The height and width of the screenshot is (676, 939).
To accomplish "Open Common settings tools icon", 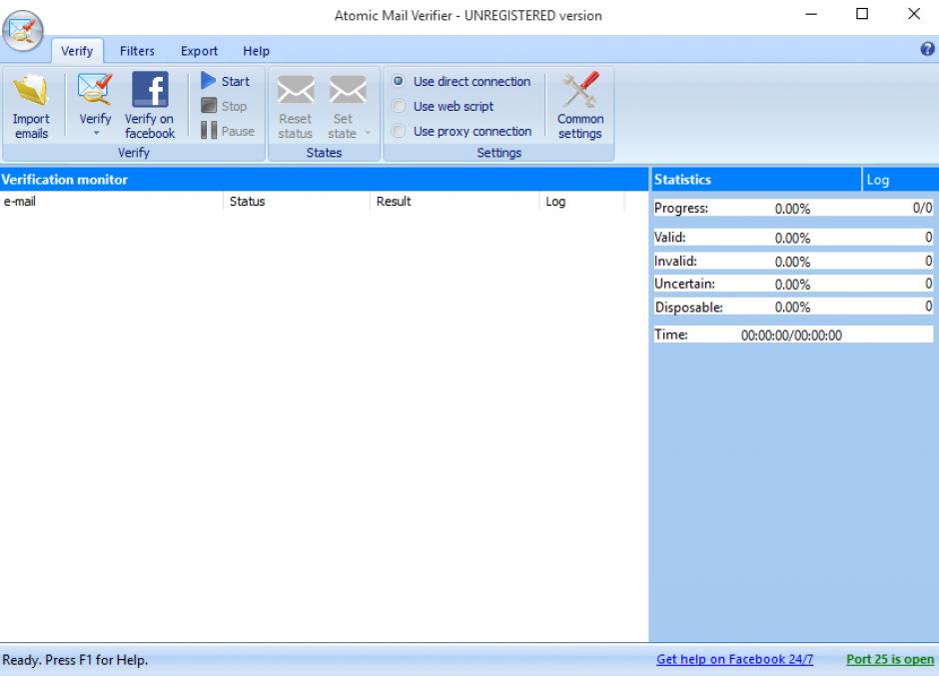I will [580, 90].
